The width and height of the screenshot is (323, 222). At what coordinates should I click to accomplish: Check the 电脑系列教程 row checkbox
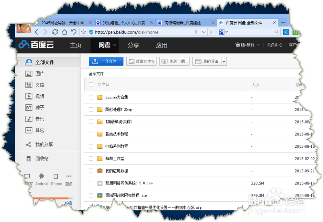click(91, 146)
